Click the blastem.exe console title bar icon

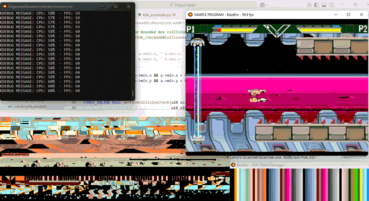click(5, 6)
